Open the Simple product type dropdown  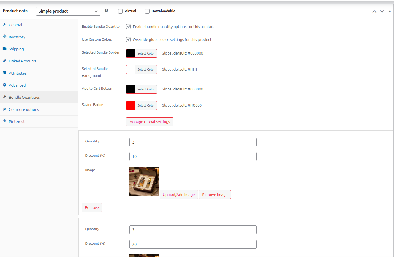coord(68,11)
